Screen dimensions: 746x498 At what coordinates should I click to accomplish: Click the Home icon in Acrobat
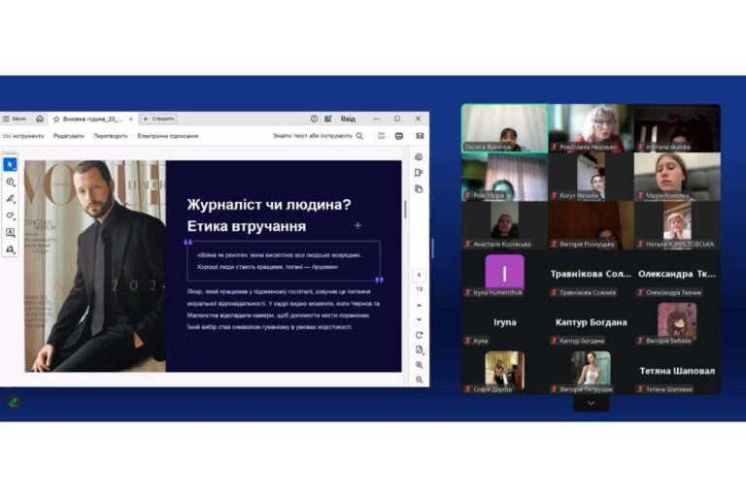pos(40,118)
